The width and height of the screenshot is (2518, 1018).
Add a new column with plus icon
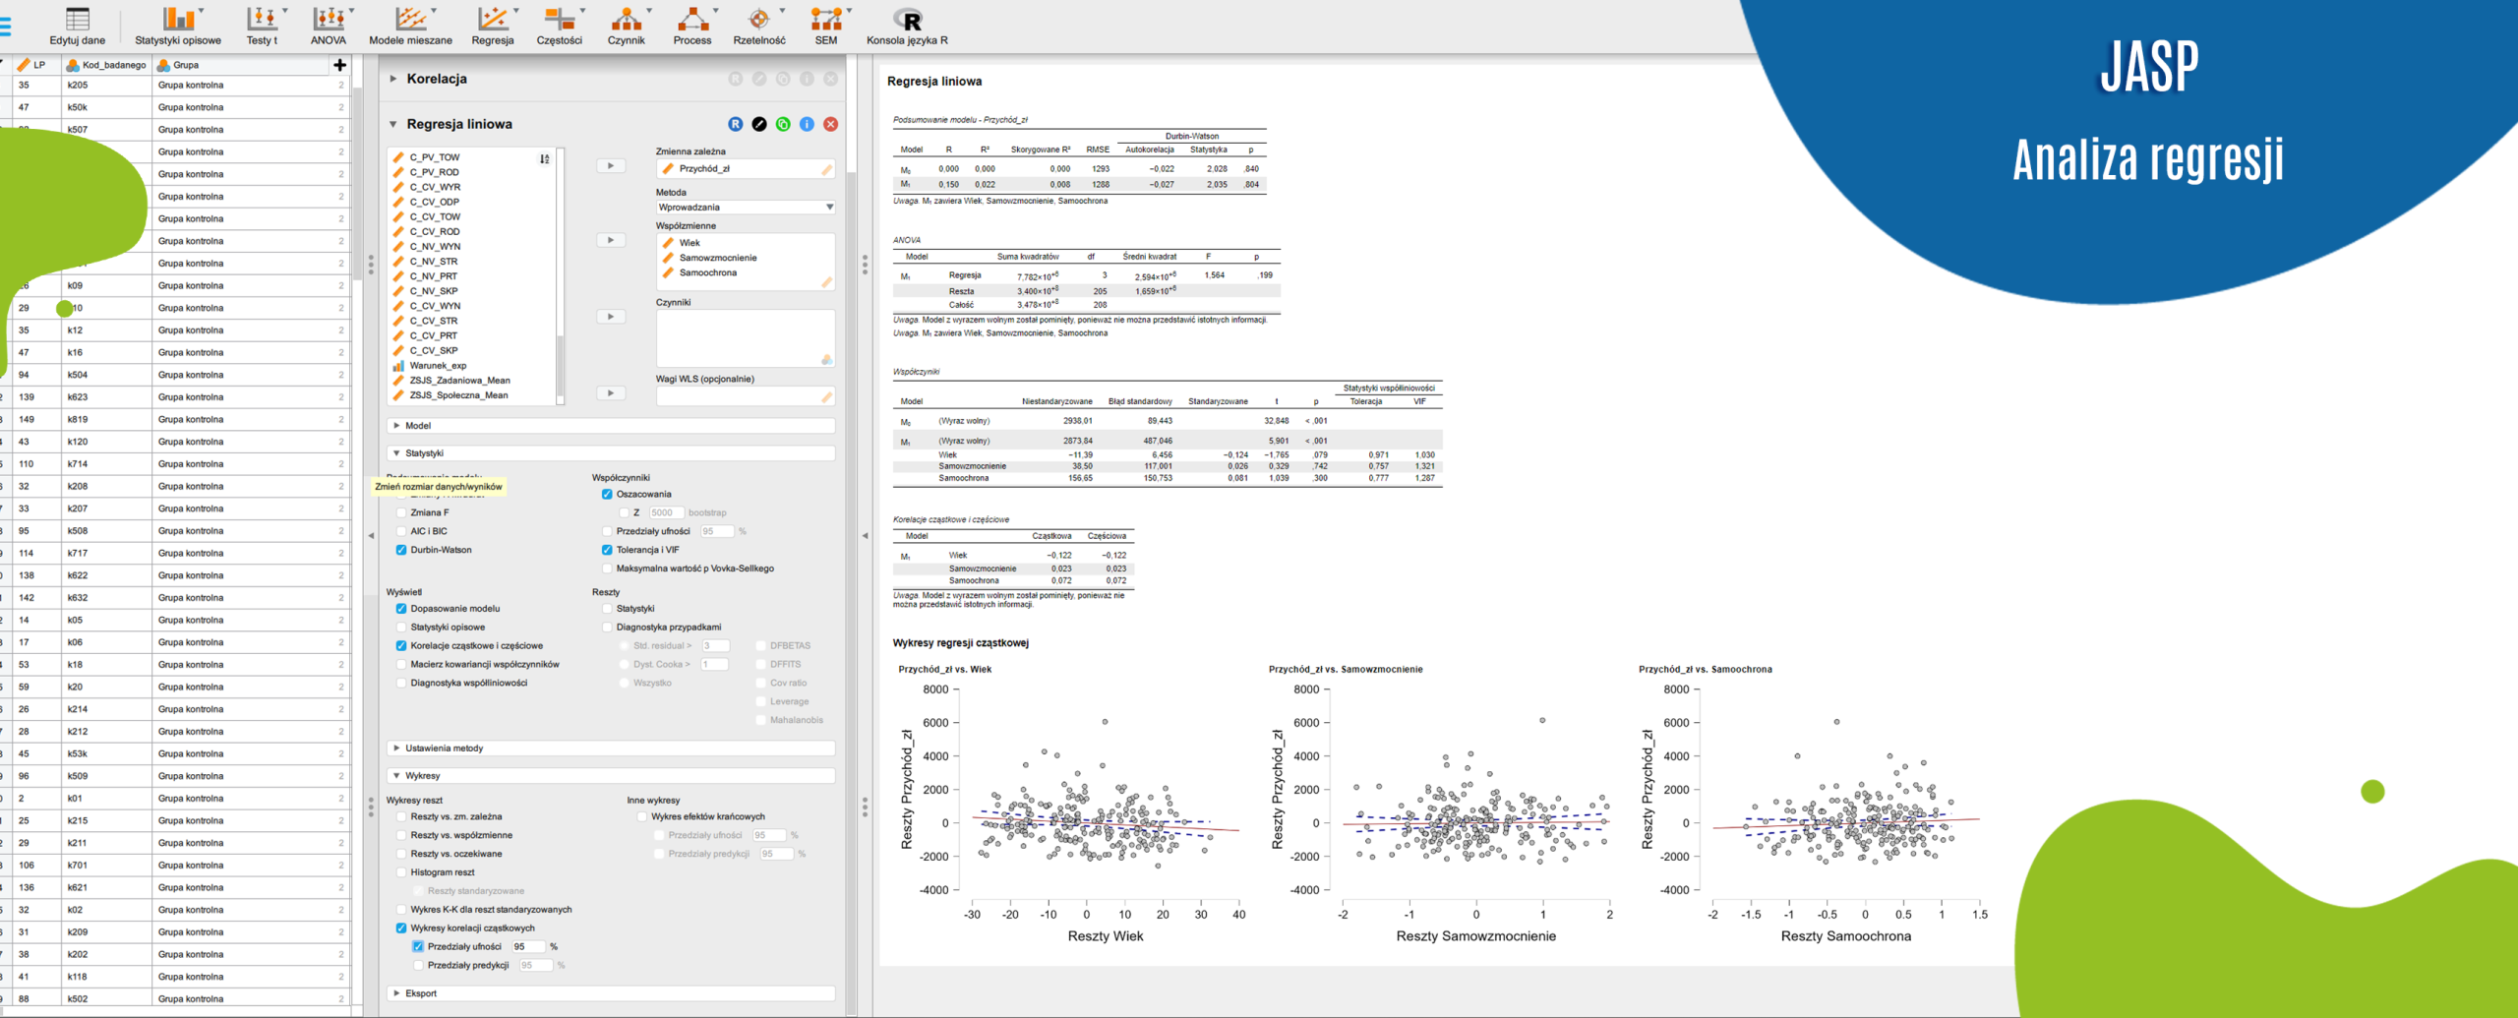[339, 65]
